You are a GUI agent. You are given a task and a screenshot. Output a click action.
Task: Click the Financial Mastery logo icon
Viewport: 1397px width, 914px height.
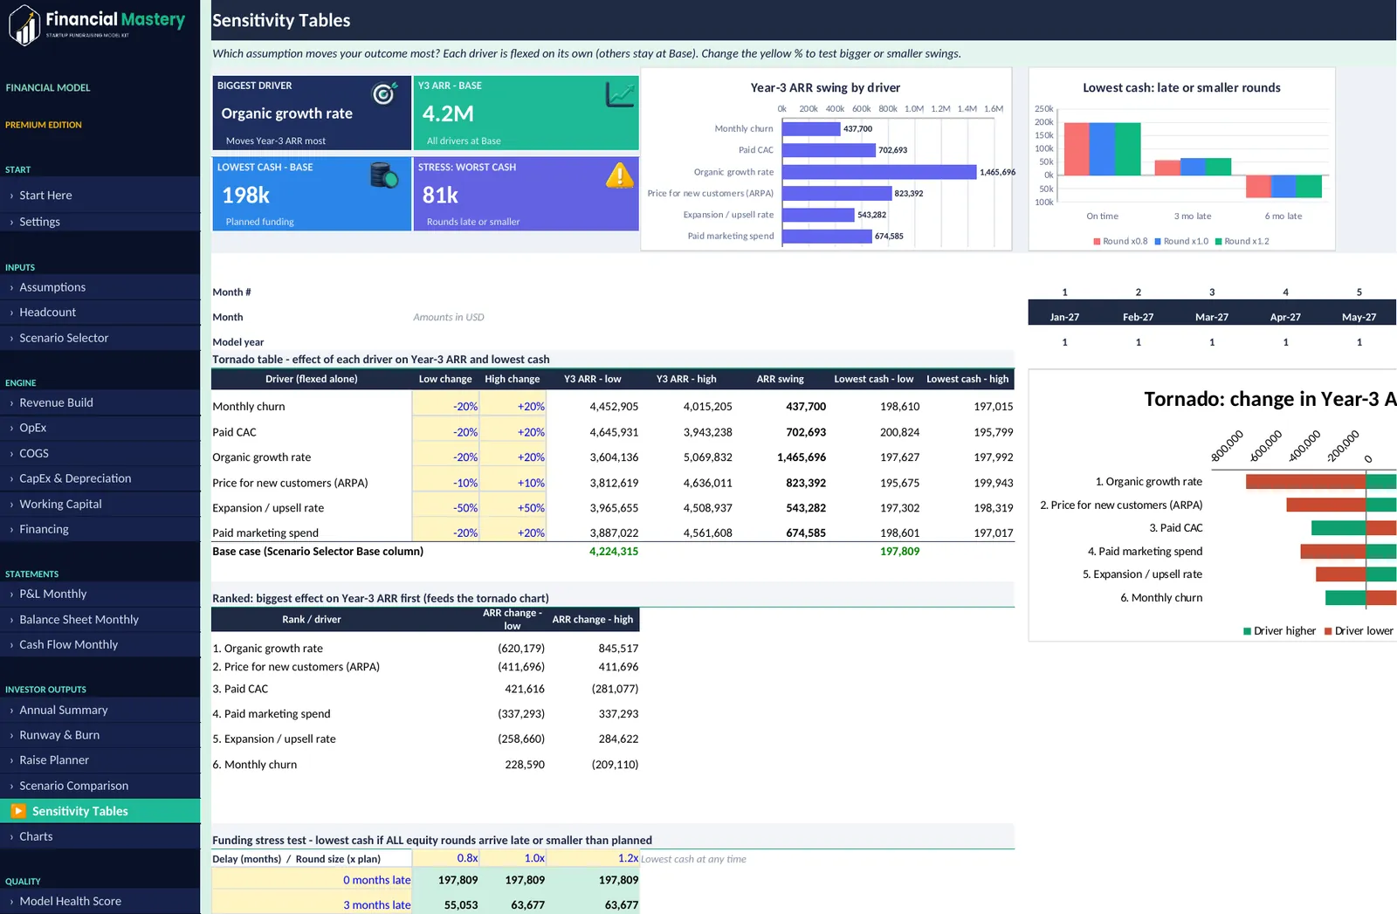(24, 24)
